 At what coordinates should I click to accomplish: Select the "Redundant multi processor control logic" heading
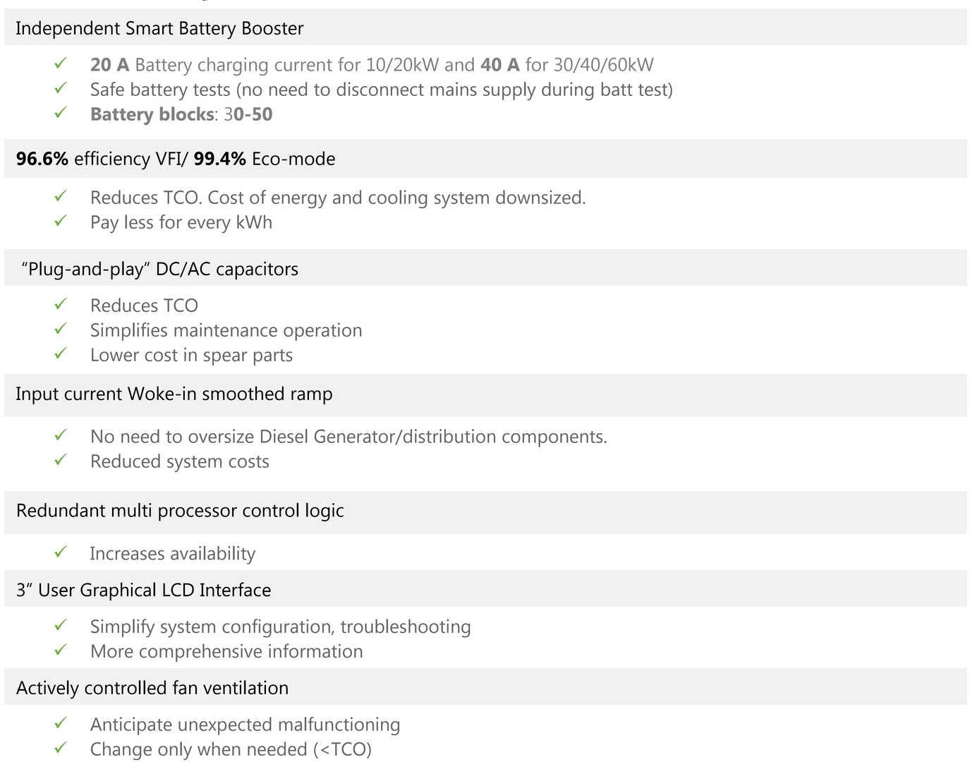(x=180, y=511)
